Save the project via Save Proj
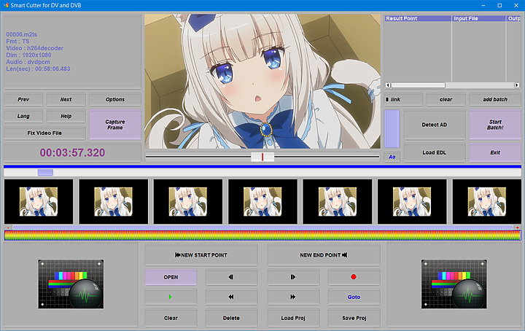The image size is (525, 331). tap(354, 318)
